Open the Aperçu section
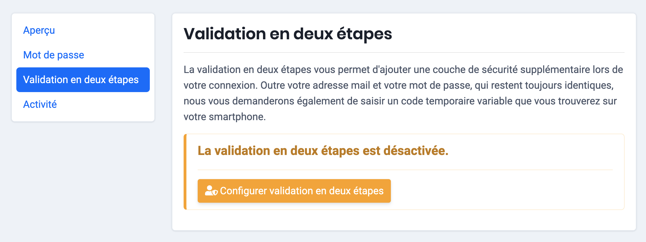 (39, 30)
